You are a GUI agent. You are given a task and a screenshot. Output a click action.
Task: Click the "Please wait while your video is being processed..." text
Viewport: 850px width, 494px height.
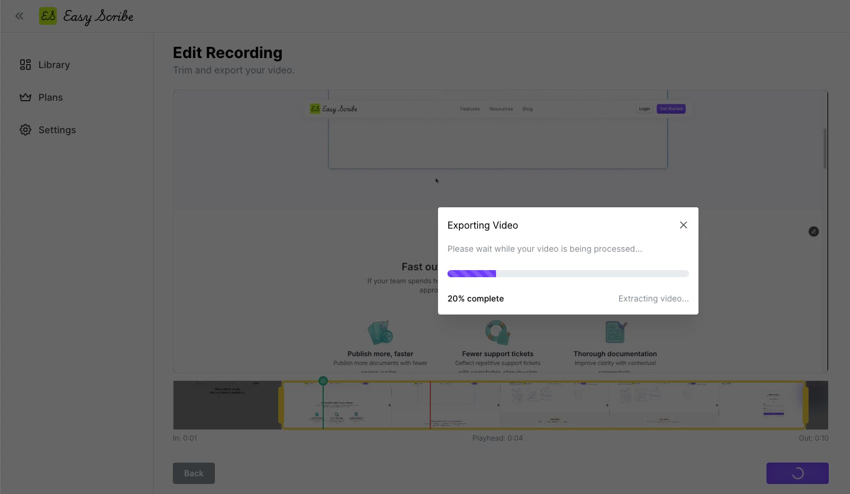[545, 249]
